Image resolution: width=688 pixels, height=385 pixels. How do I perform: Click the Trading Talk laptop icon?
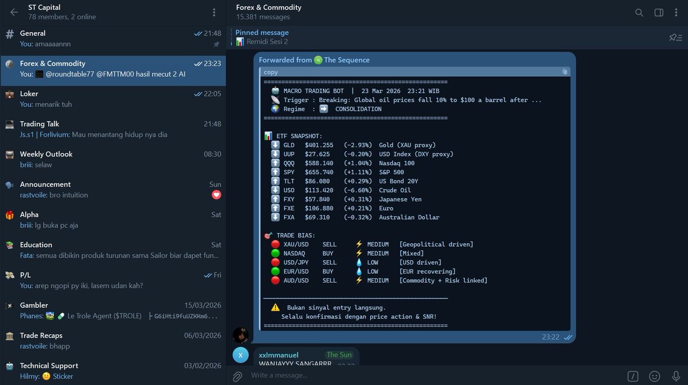10,124
